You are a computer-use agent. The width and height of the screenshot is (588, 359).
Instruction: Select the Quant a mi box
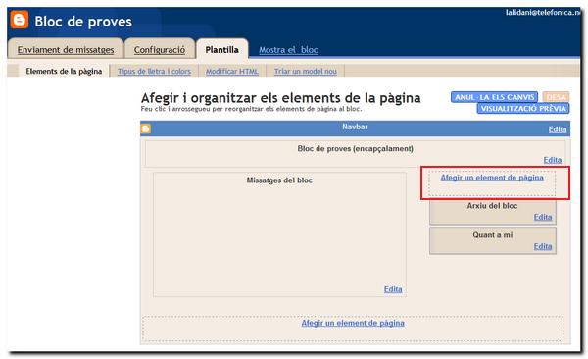[x=493, y=241]
